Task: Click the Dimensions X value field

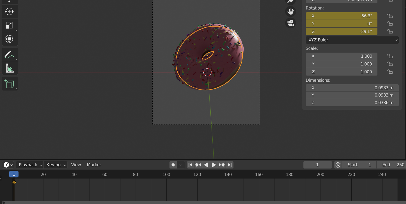Action: click(x=352, y=88)
